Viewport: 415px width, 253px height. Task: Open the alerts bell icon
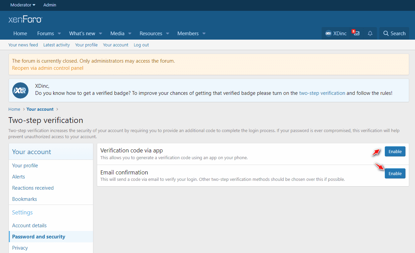(x=370, y=34)
